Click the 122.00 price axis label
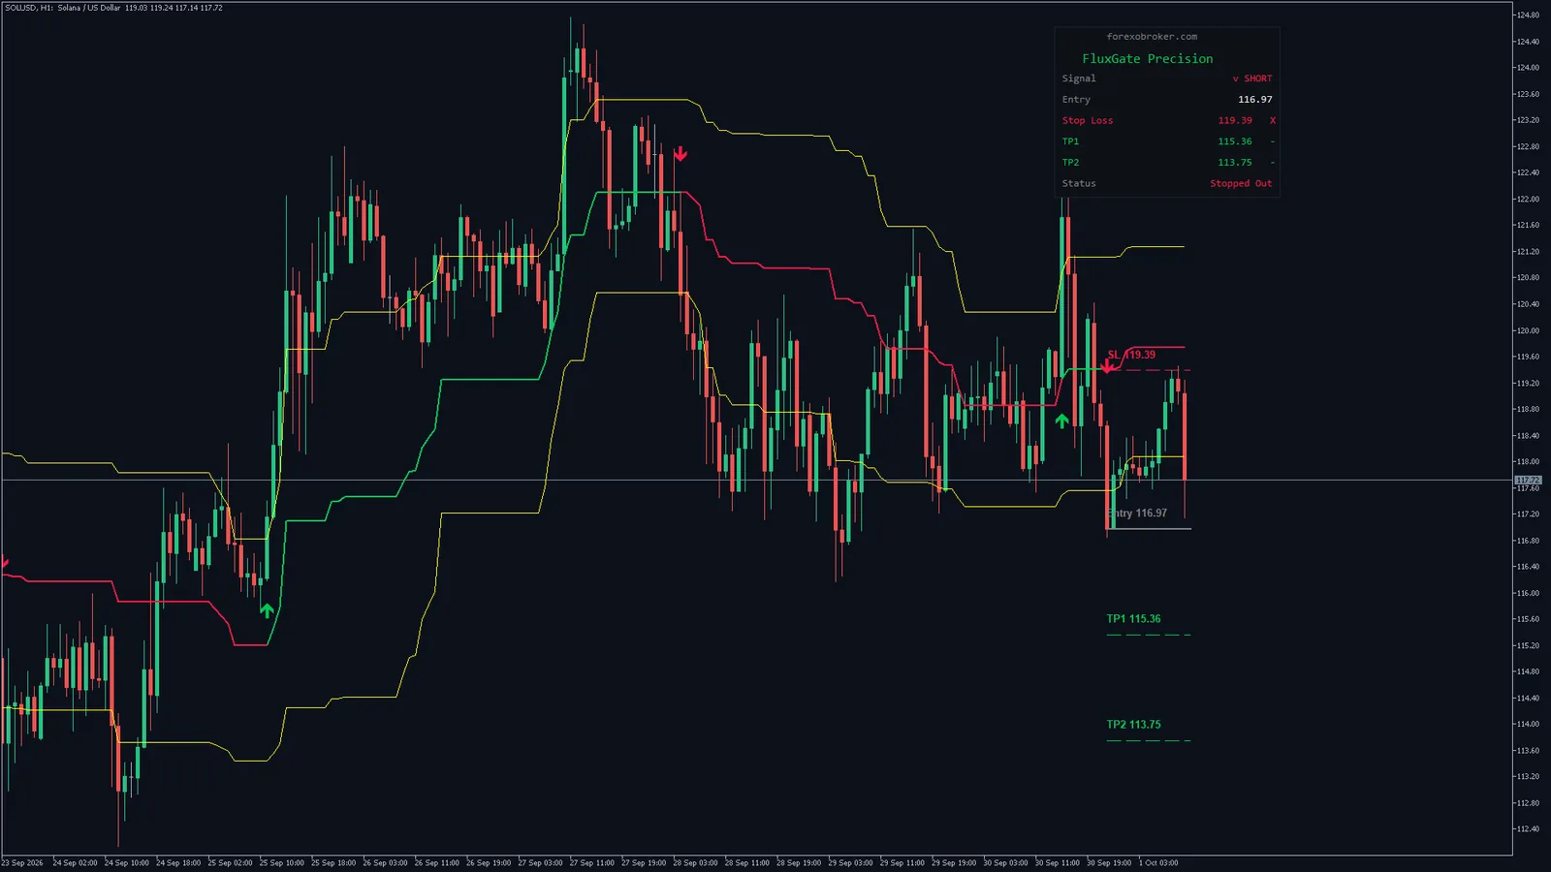 click(x=1528, y=199)
